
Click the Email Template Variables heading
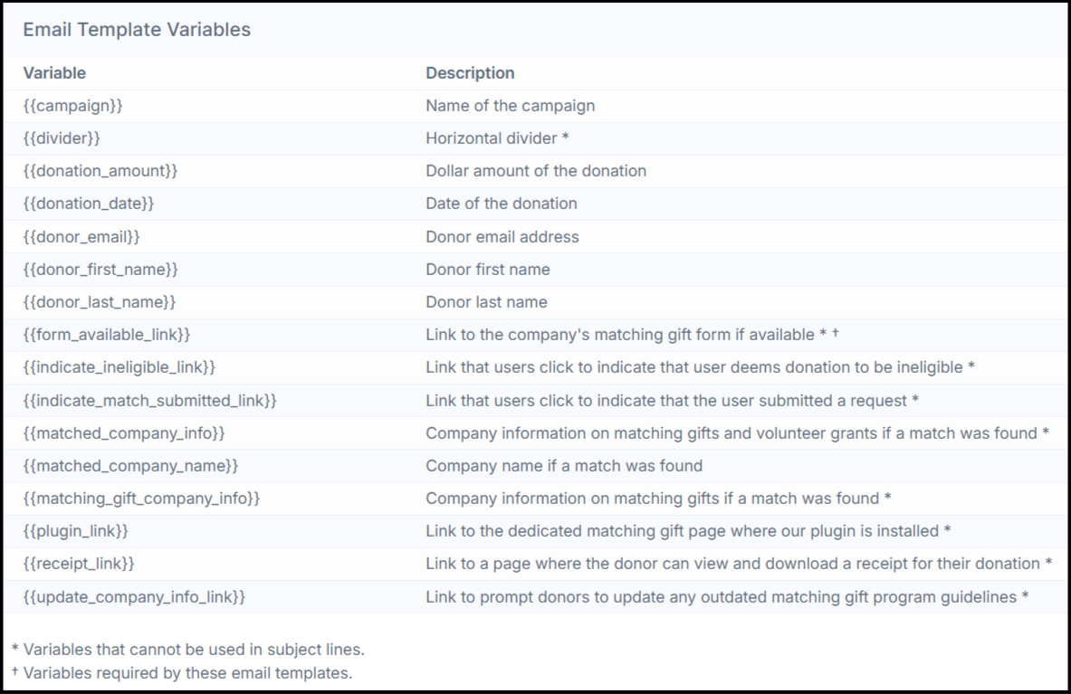(137, 30)
